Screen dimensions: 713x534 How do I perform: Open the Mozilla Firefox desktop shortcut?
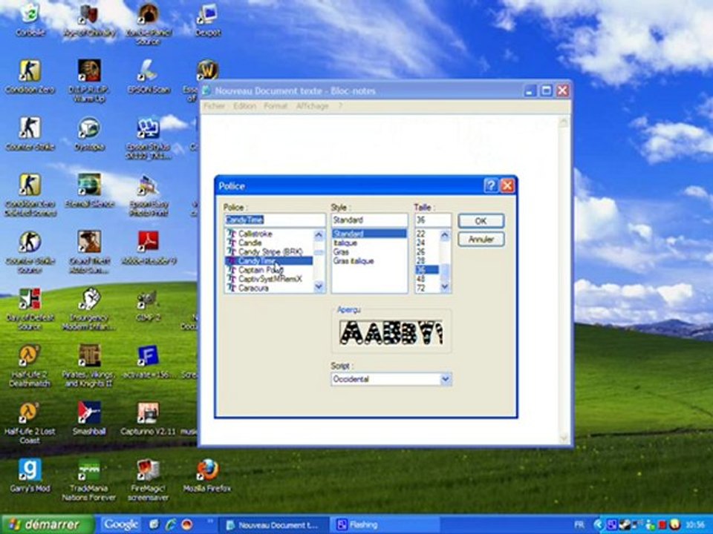tap(207, 476)
